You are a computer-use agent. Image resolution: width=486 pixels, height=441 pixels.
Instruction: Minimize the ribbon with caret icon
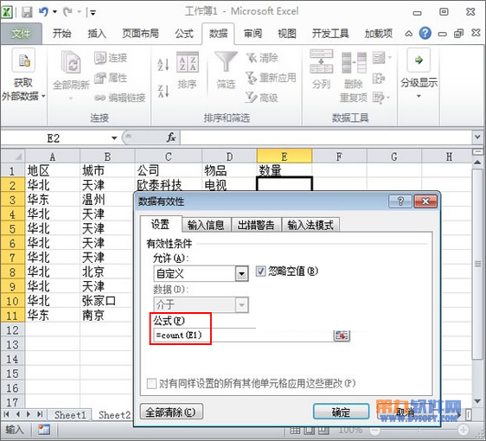(x=409, y=34)
